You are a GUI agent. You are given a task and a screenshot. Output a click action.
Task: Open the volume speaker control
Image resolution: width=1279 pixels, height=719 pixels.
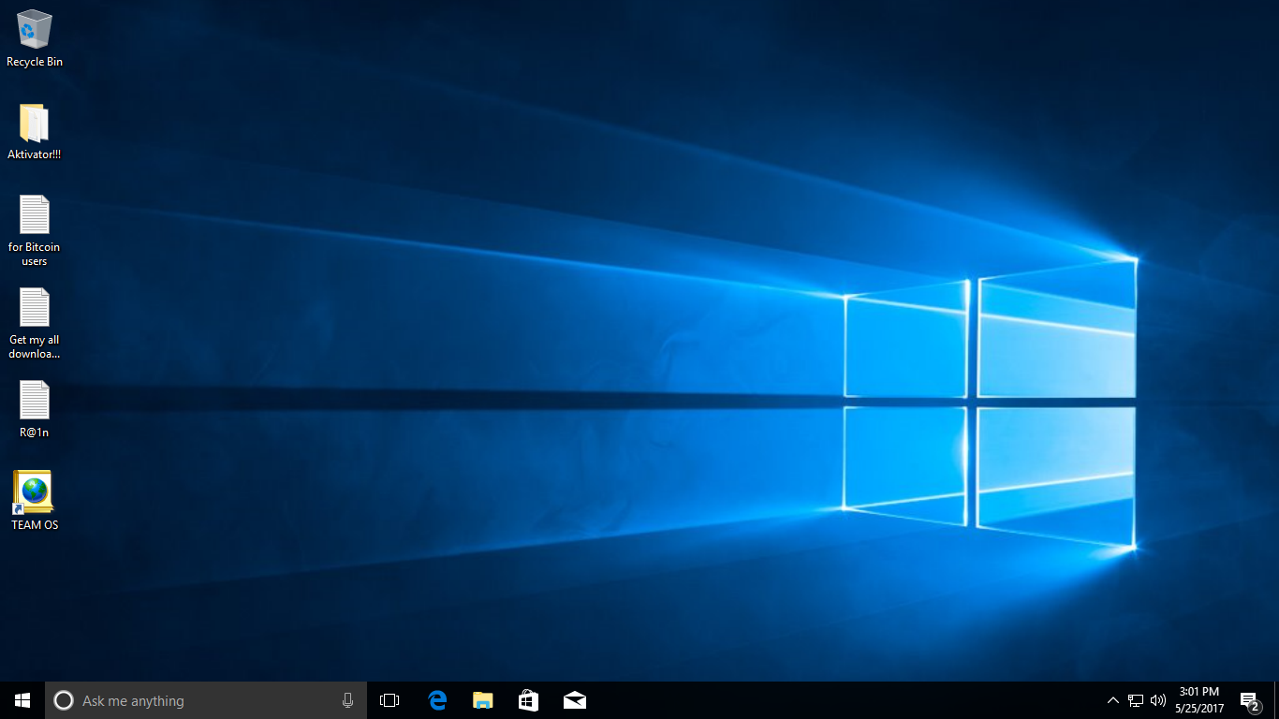1158,700
